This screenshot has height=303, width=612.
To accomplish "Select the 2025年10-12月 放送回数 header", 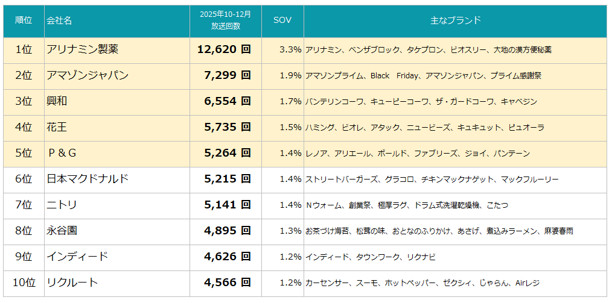I will 226,20.
